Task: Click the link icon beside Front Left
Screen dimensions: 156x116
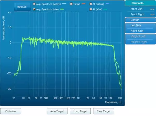Action: 153,9
